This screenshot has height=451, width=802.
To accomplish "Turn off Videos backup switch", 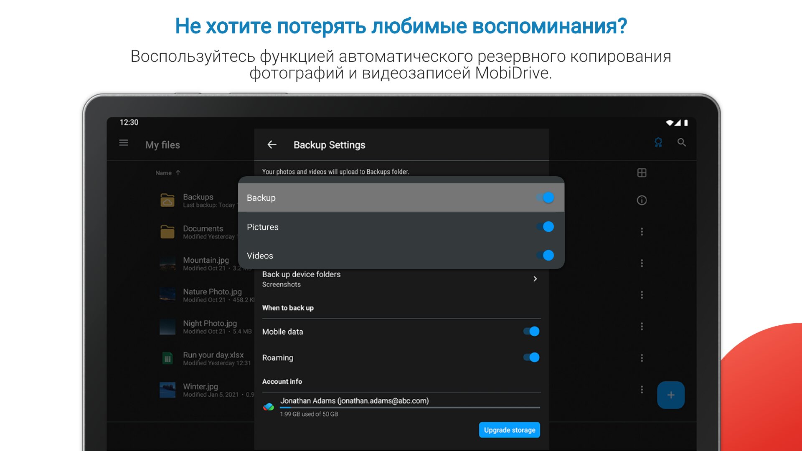I will 545,256.
